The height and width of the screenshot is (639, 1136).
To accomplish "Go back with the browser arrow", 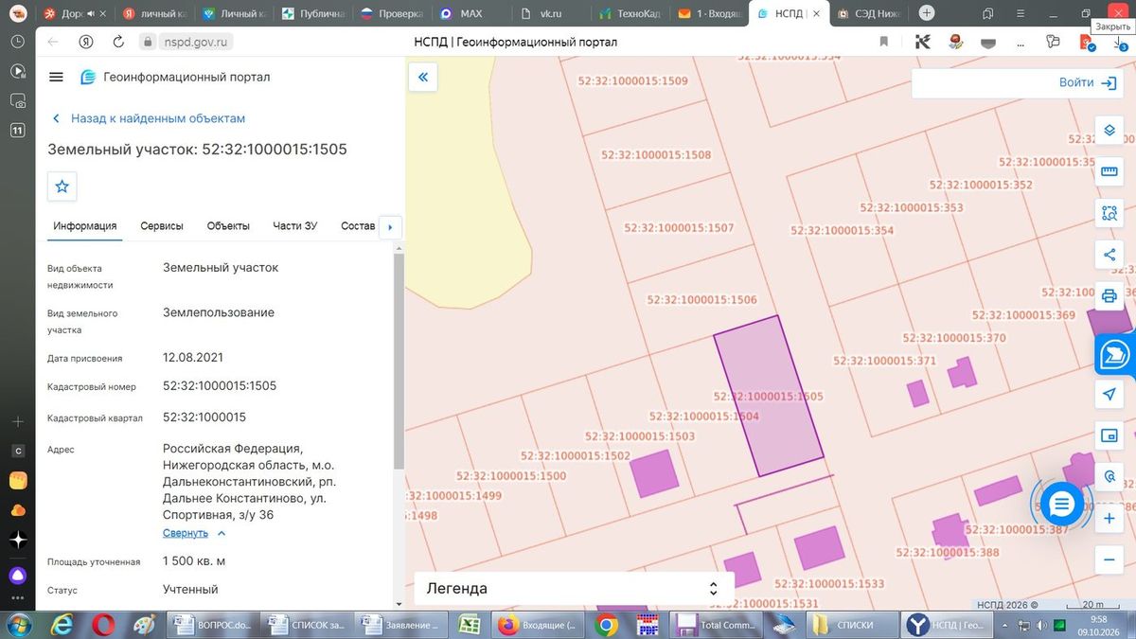I will tap(53, 42).
